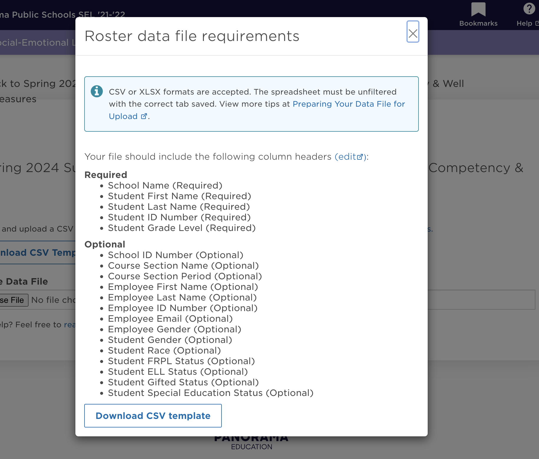Viewport: 539px width, 459px height.
Task: Click Download CSV template button
Action: 153,416
